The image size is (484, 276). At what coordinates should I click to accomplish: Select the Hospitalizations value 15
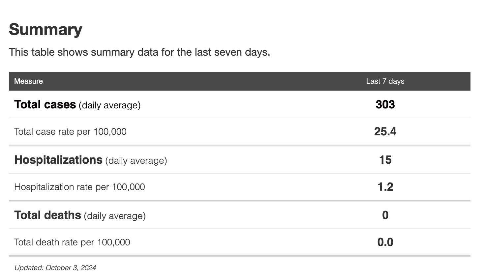[385, 160]
